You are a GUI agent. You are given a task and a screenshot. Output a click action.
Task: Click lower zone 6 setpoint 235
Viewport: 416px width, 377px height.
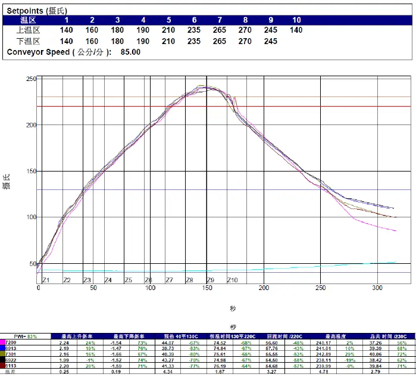tap(194, 42)
